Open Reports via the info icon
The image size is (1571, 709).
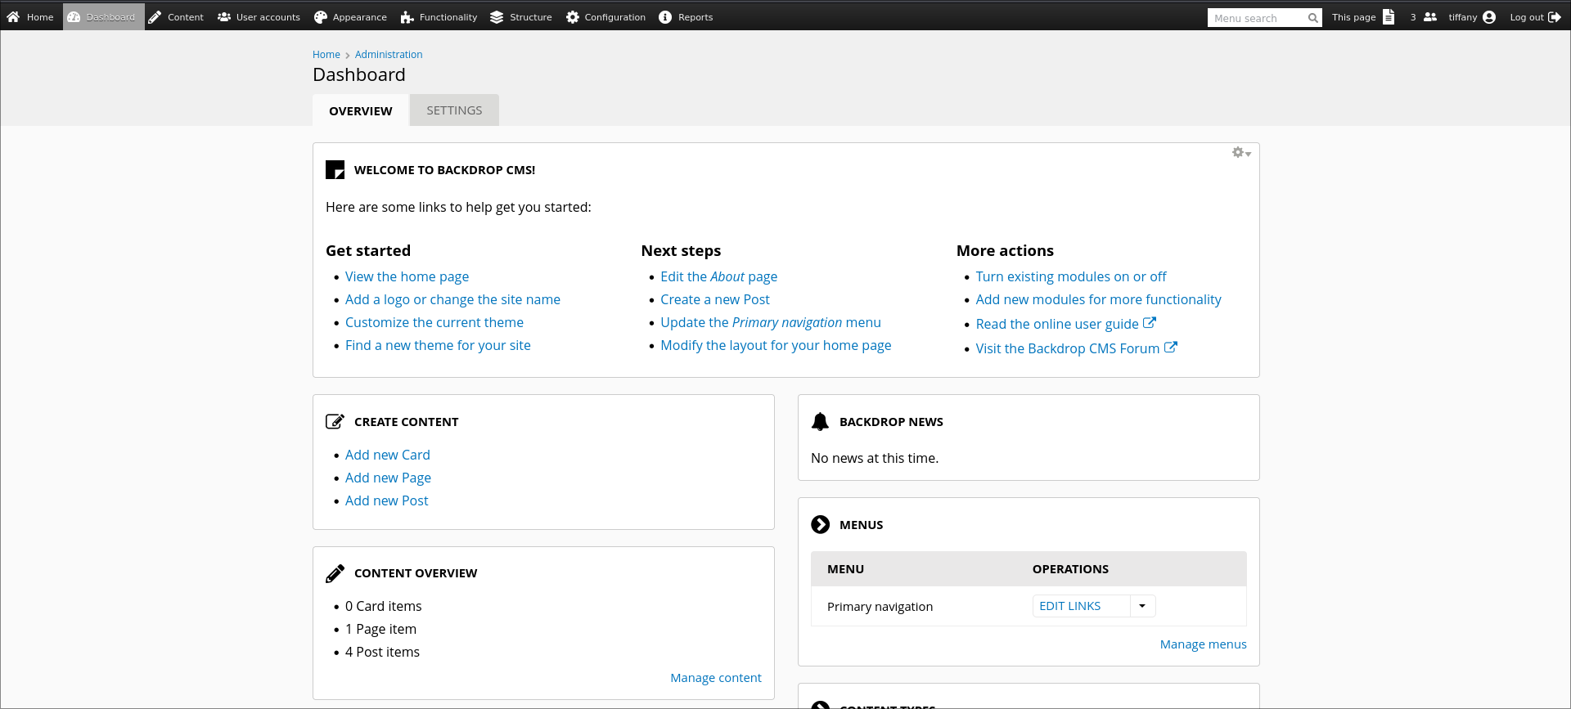coord(665,17)
